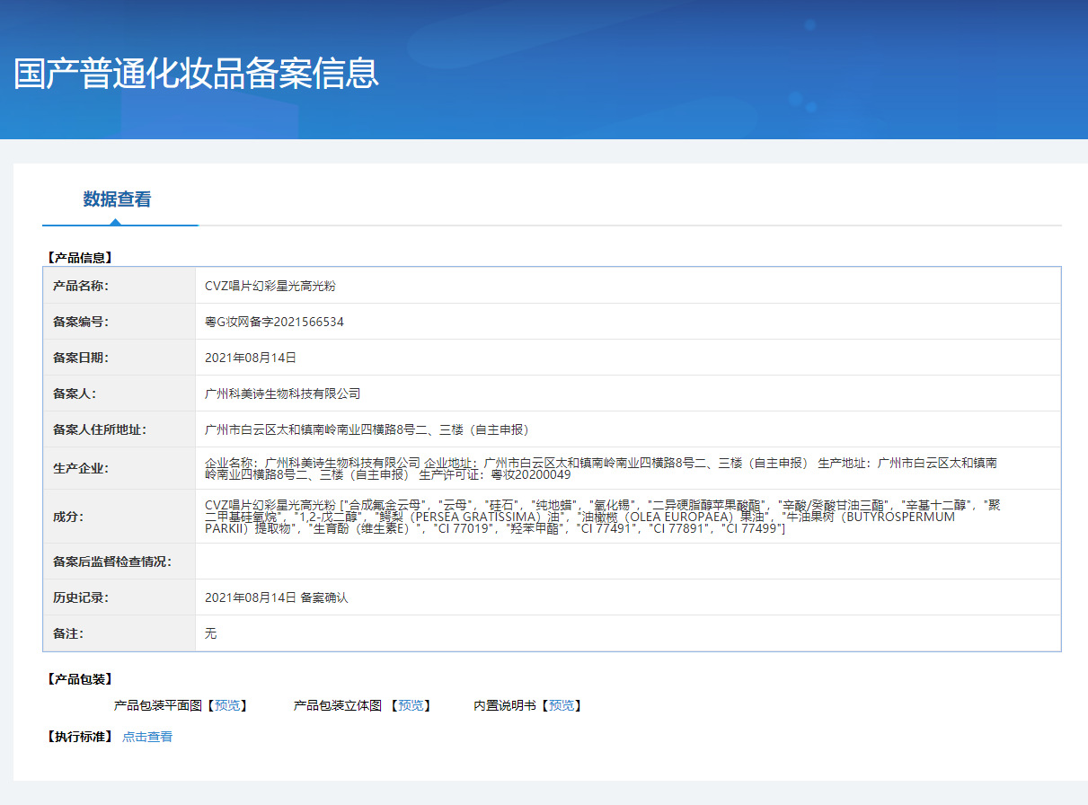Click the 国产普通化妆品备案信息 page title
The width and height of the screenshot is (1088, 805).
pyautogui.click(x=197, y=74)
